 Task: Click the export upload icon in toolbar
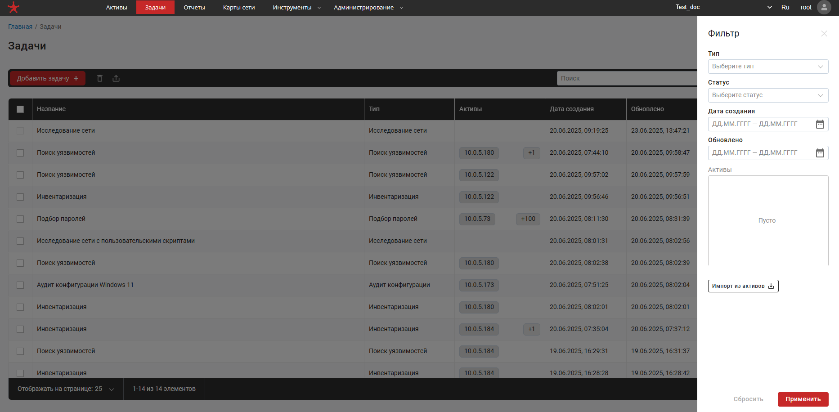[116, 78]
